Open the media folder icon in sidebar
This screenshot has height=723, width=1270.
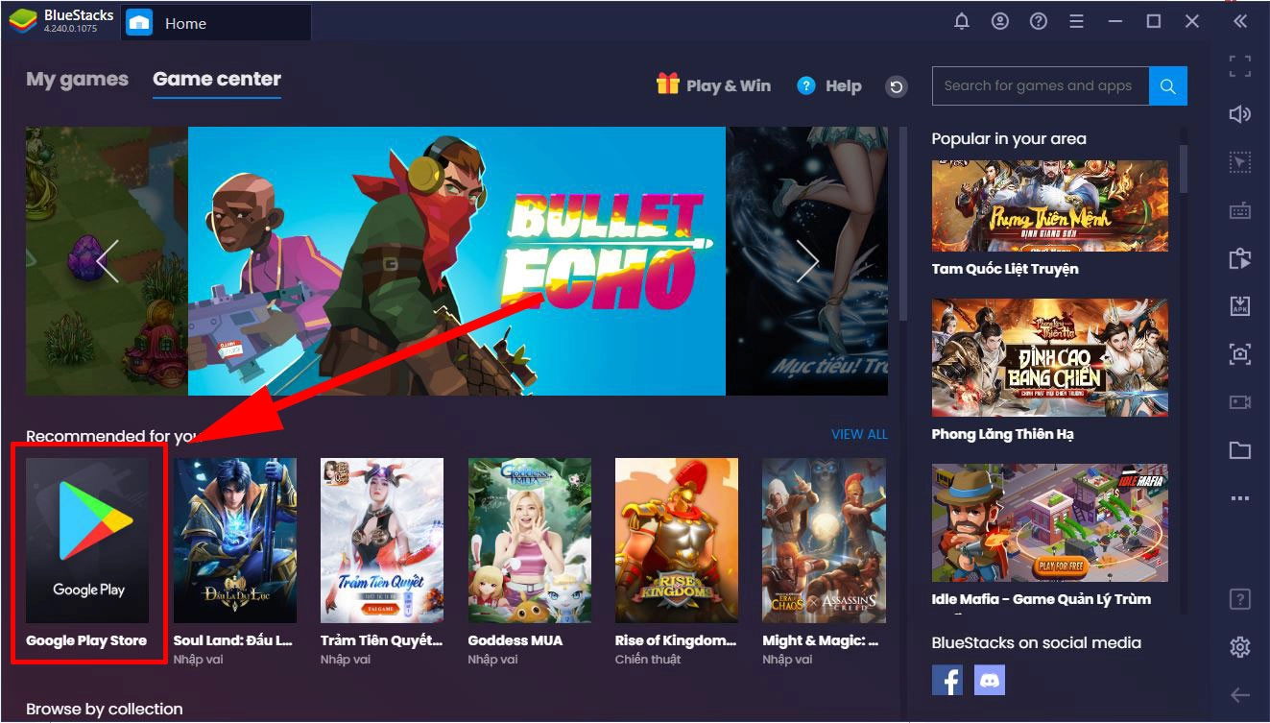point(1240,450)
